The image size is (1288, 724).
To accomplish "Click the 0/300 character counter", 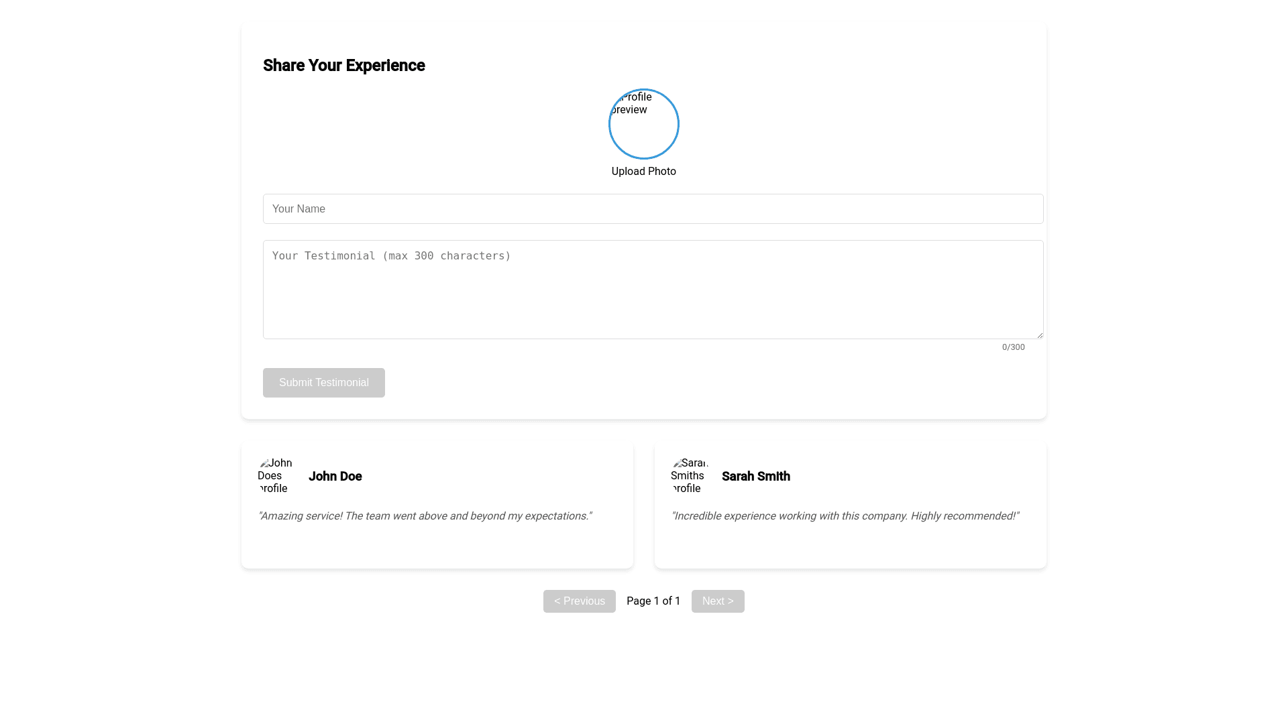I will point(1013,347).
